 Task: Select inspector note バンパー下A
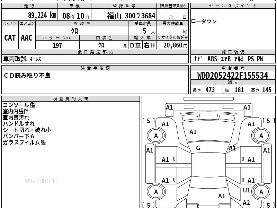[19, 136]
